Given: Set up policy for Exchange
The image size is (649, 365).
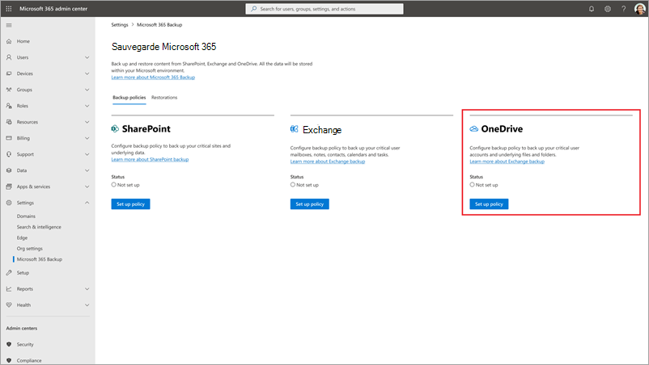Looking at the screenshot, I should point(310,204).
